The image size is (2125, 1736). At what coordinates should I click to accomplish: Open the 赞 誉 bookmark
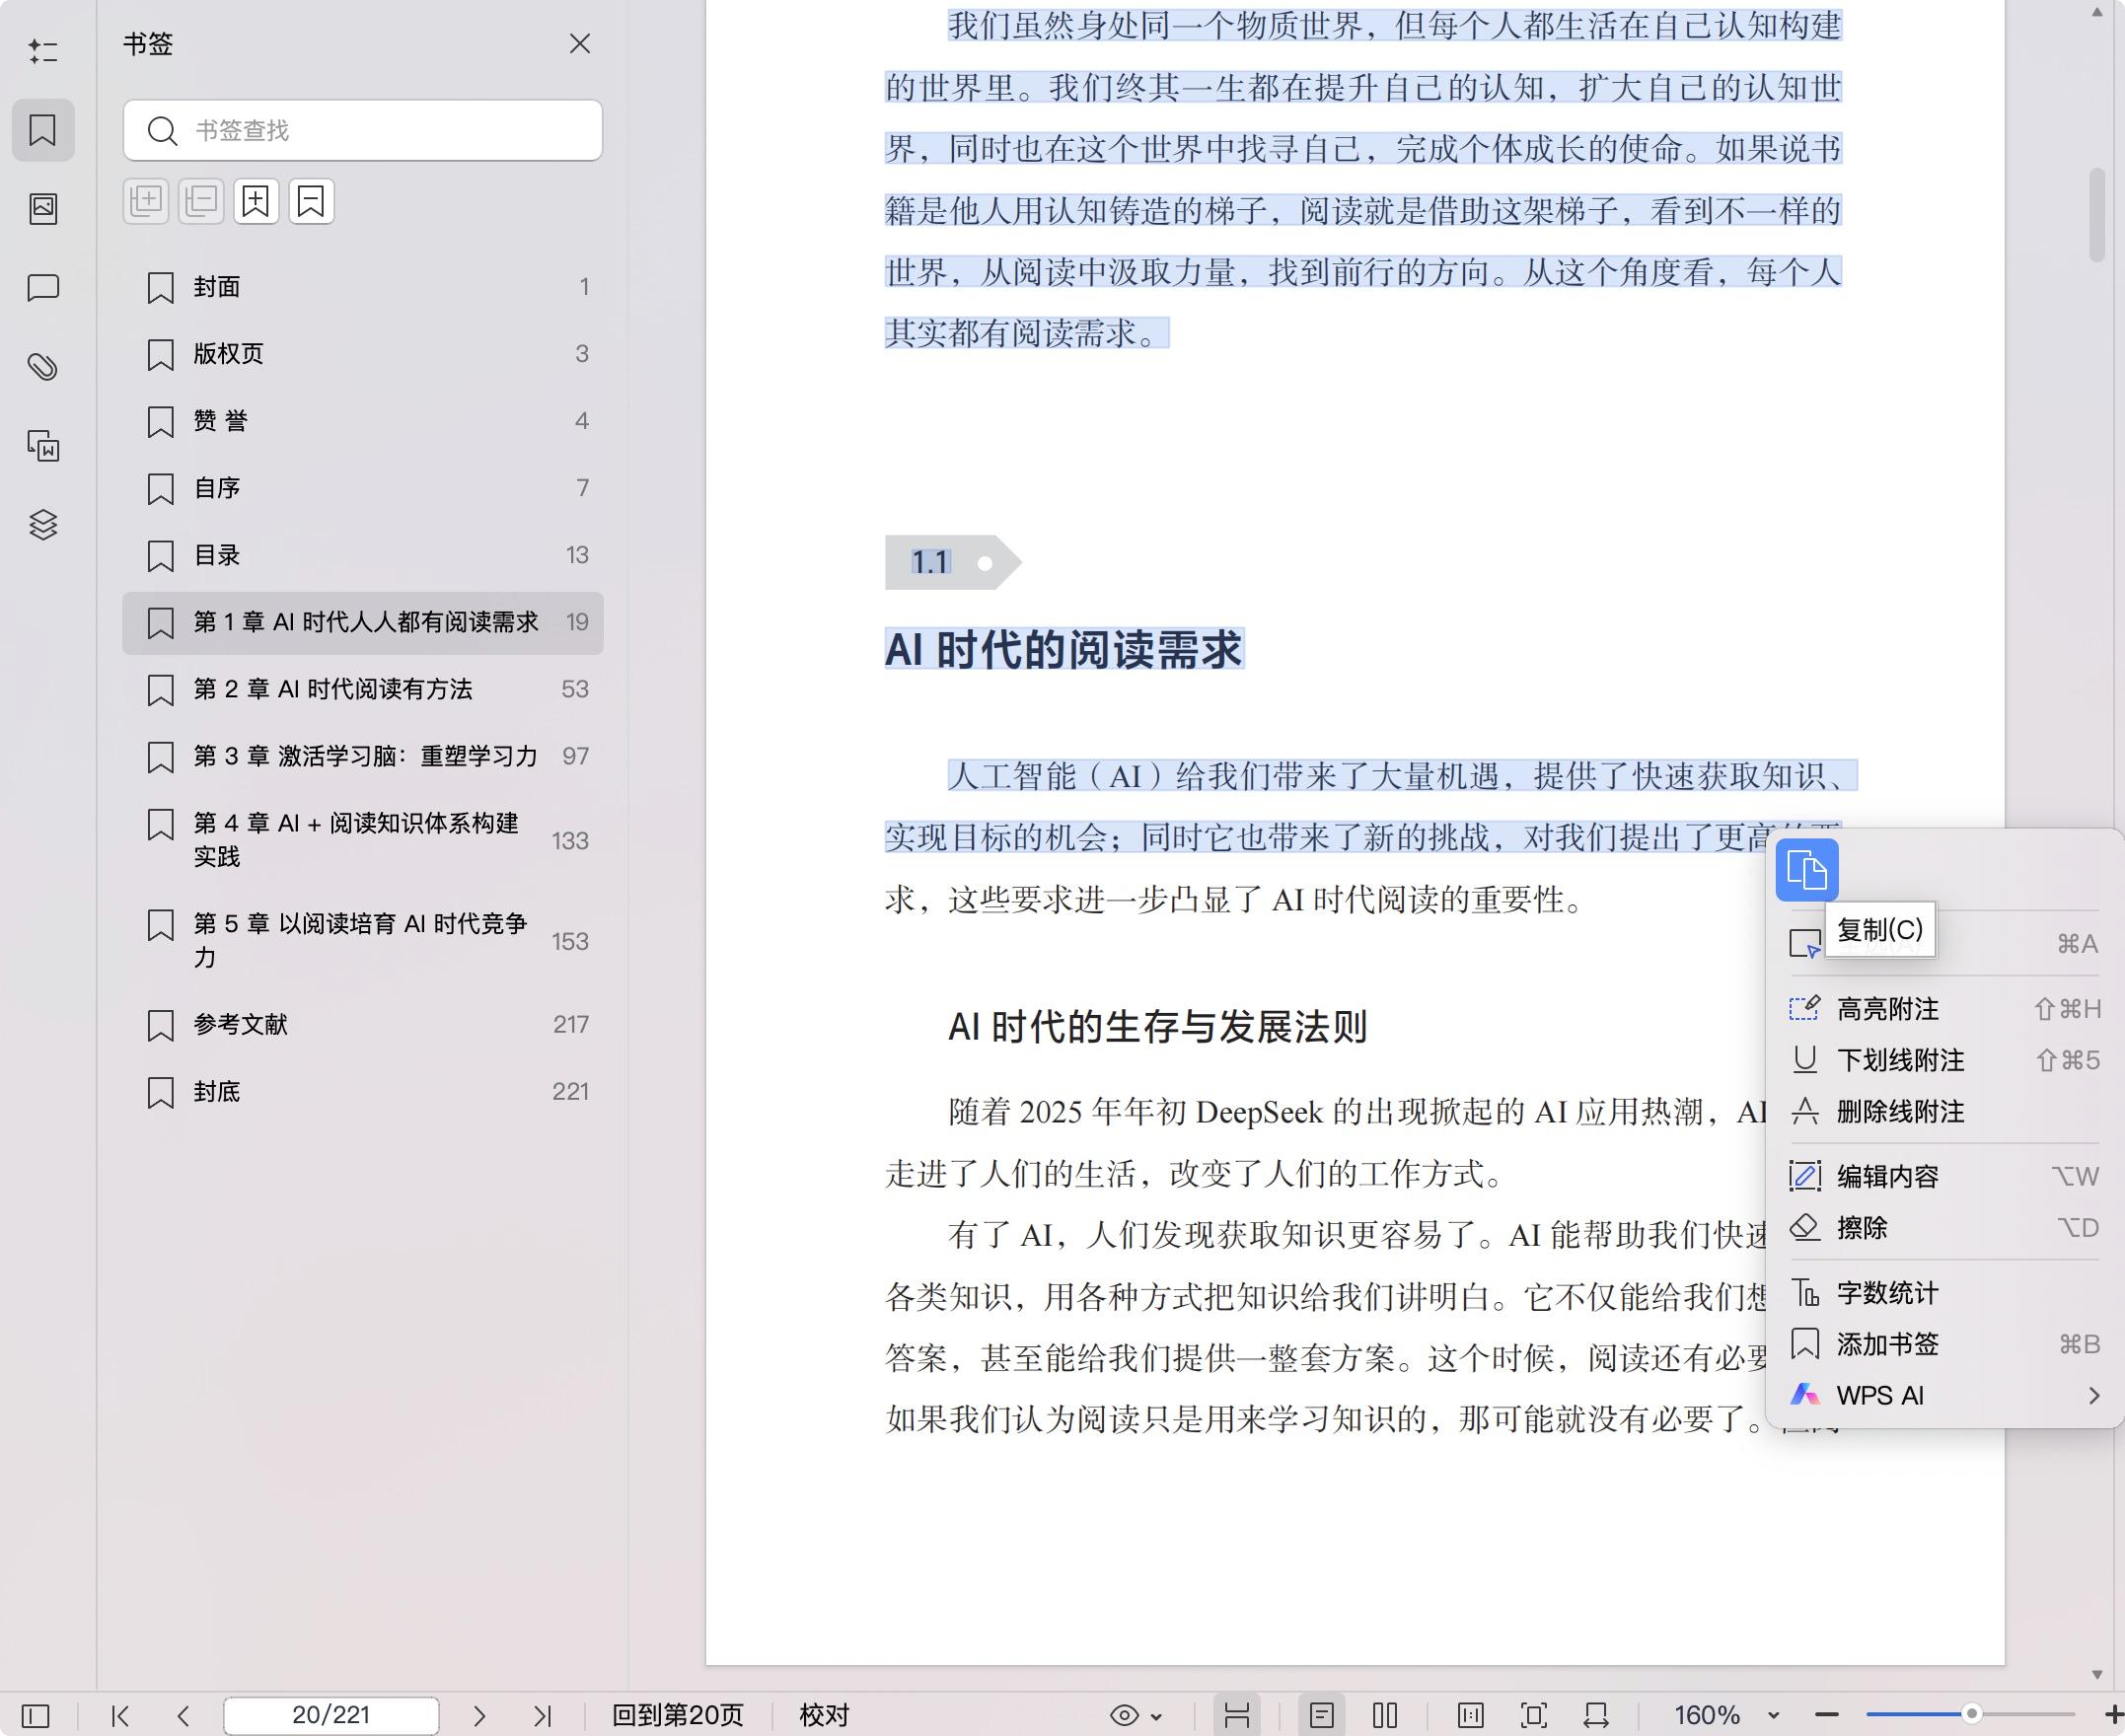pos(363,421)
